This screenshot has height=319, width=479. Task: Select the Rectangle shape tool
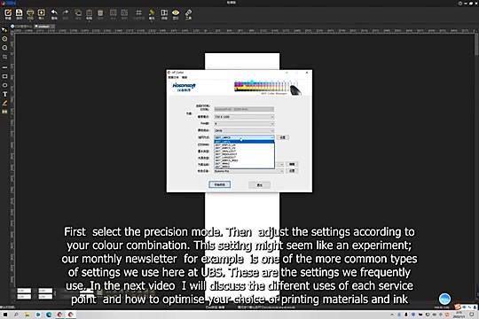tap(5, 76)
